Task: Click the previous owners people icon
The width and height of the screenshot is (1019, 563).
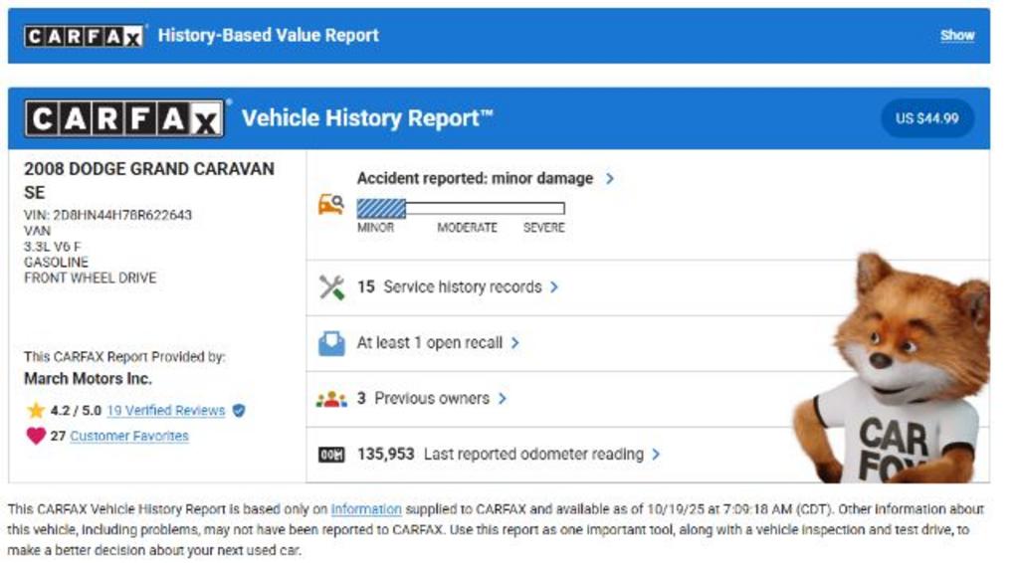Action: pos(330,399)
